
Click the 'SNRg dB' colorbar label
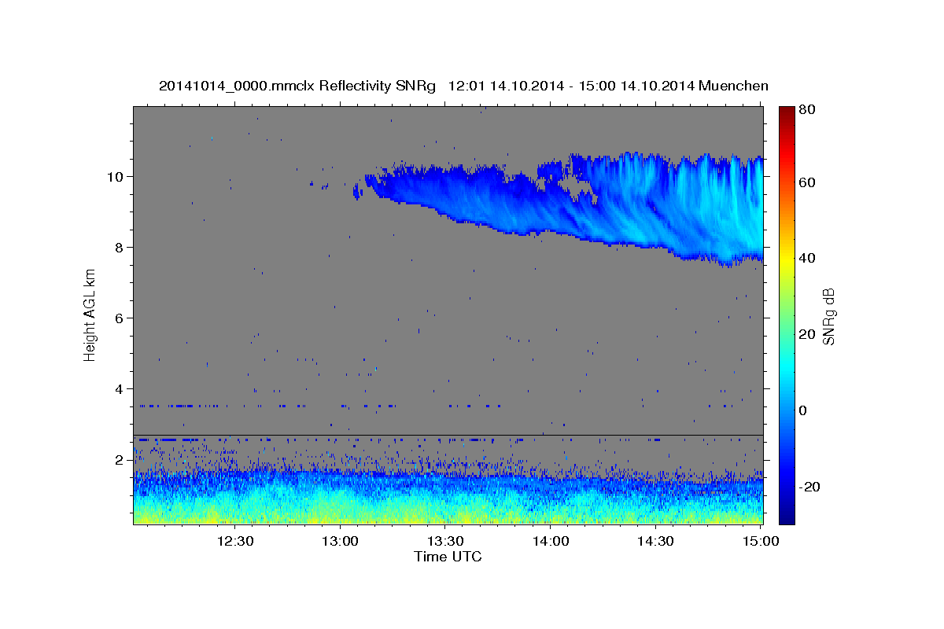point(828,317)
